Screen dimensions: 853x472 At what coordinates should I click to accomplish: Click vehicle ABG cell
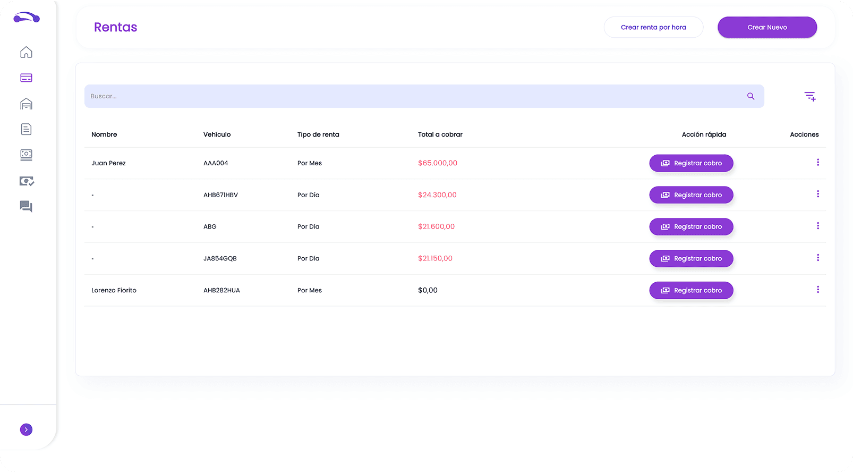210,226
